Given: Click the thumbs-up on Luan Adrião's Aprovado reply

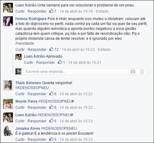Looking at the screenshot, I should [x=60, y=62].
